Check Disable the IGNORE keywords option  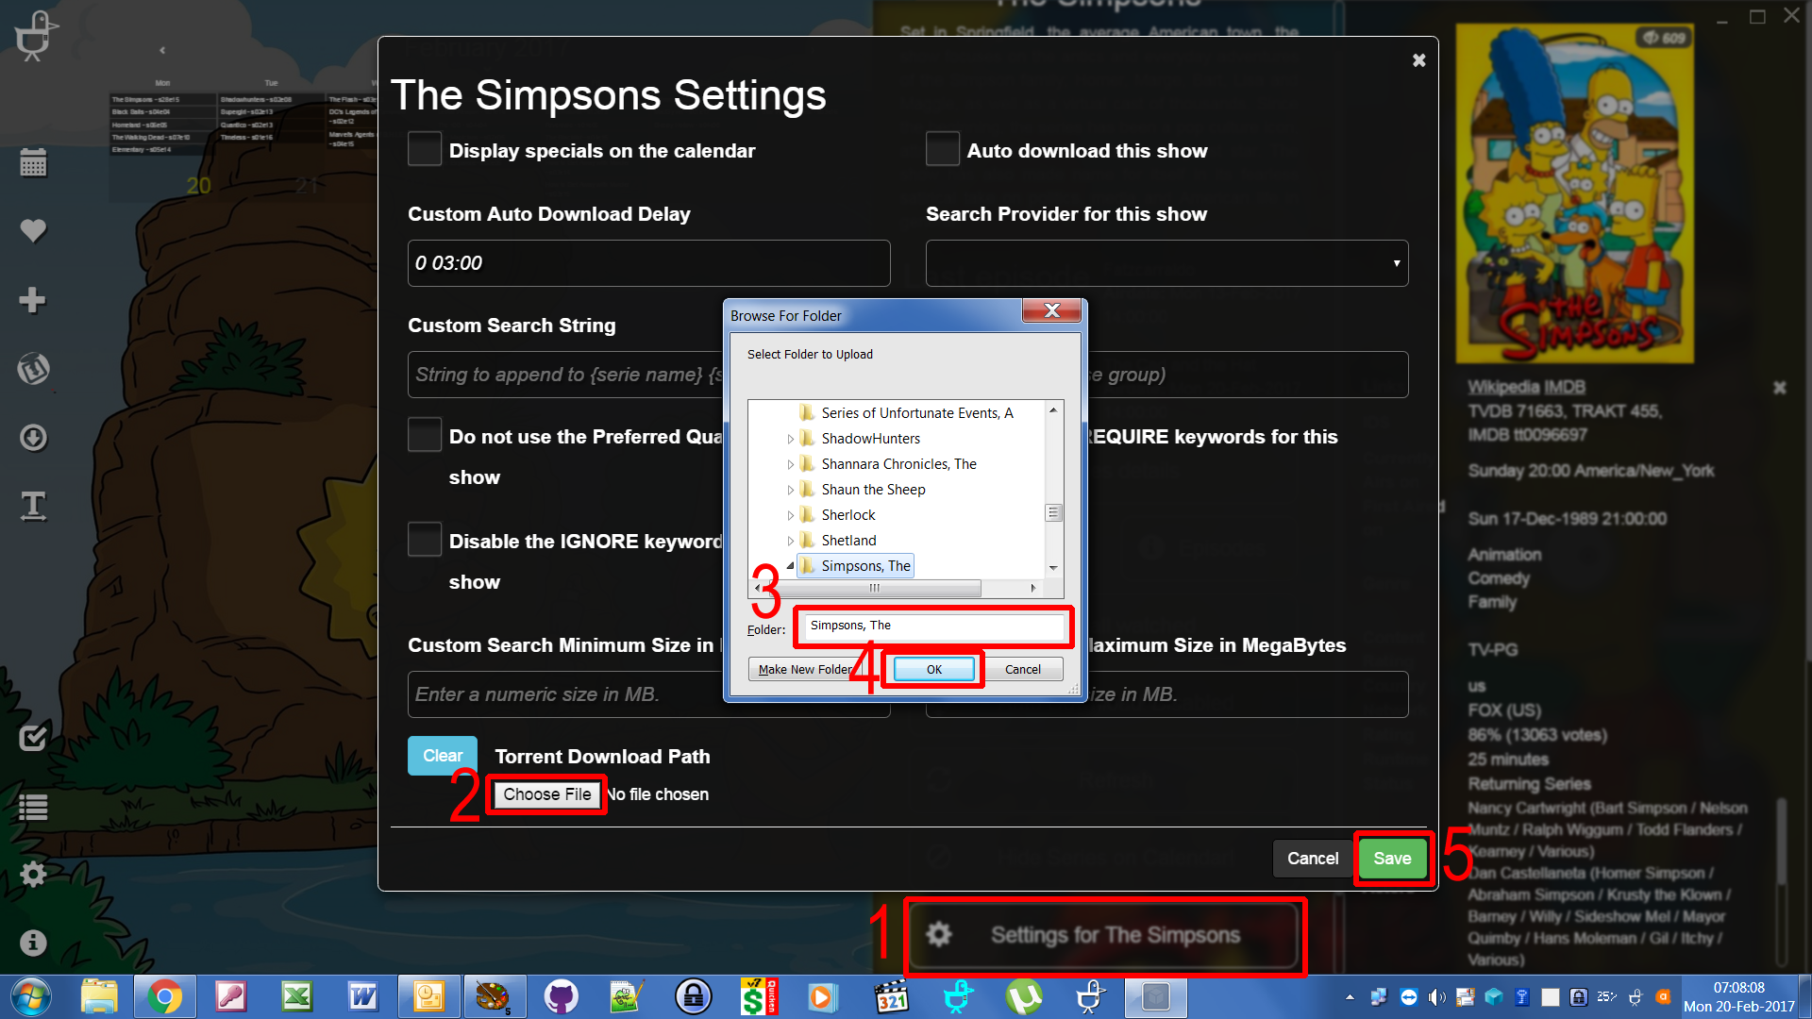425,540
